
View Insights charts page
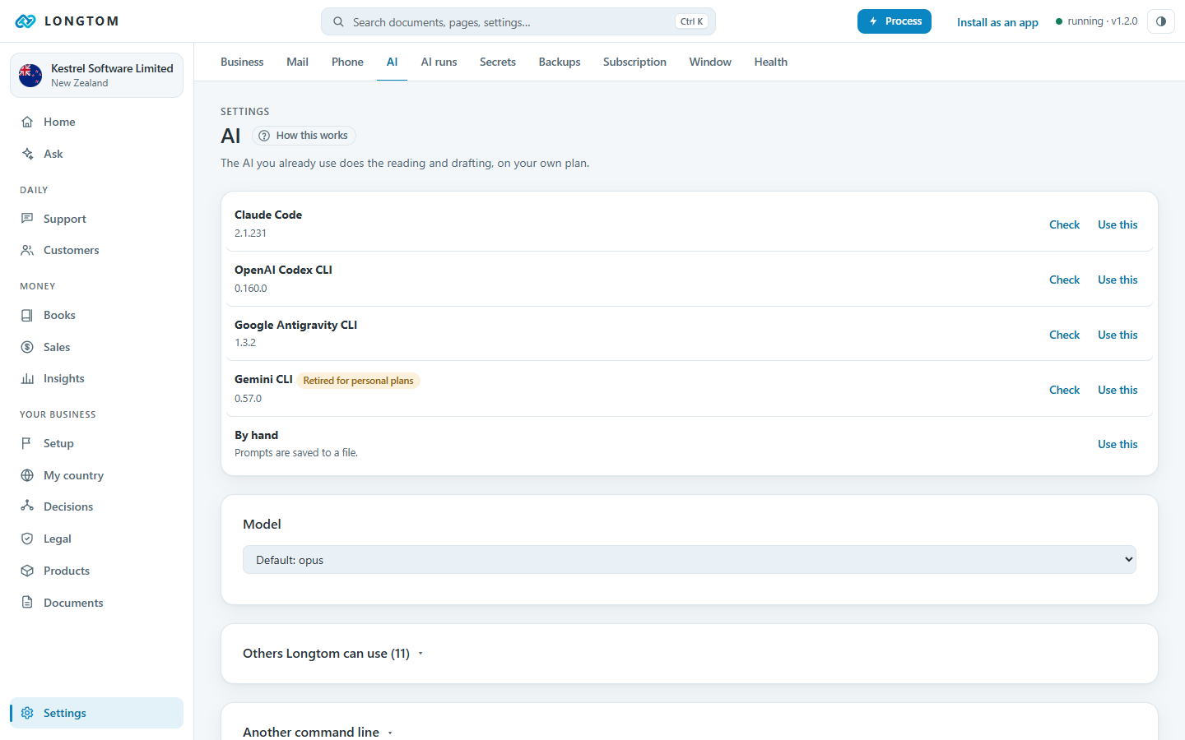click(96, 378)
